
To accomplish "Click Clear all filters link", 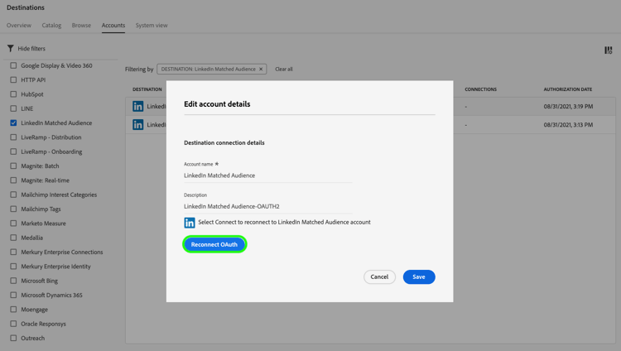I will click(x=284, y=69).
